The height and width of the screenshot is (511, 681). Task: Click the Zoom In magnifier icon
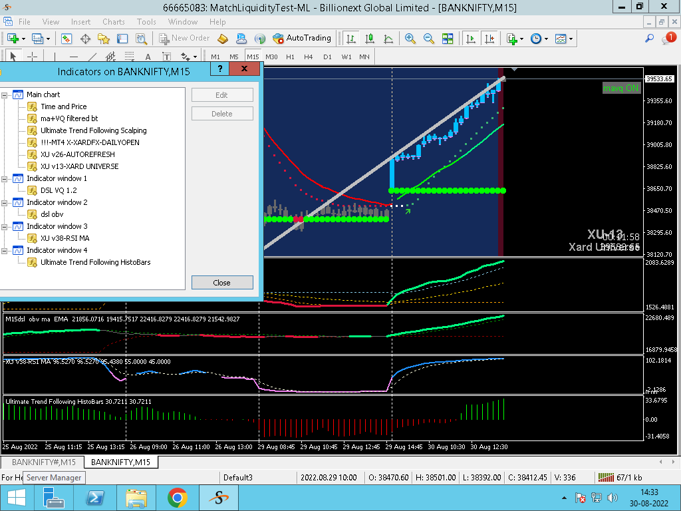(410, 39)
